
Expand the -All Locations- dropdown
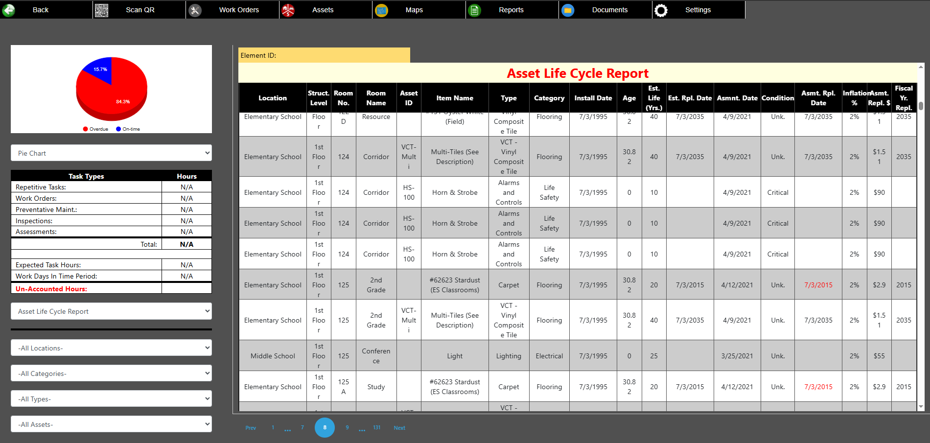[x=111, y=348]
